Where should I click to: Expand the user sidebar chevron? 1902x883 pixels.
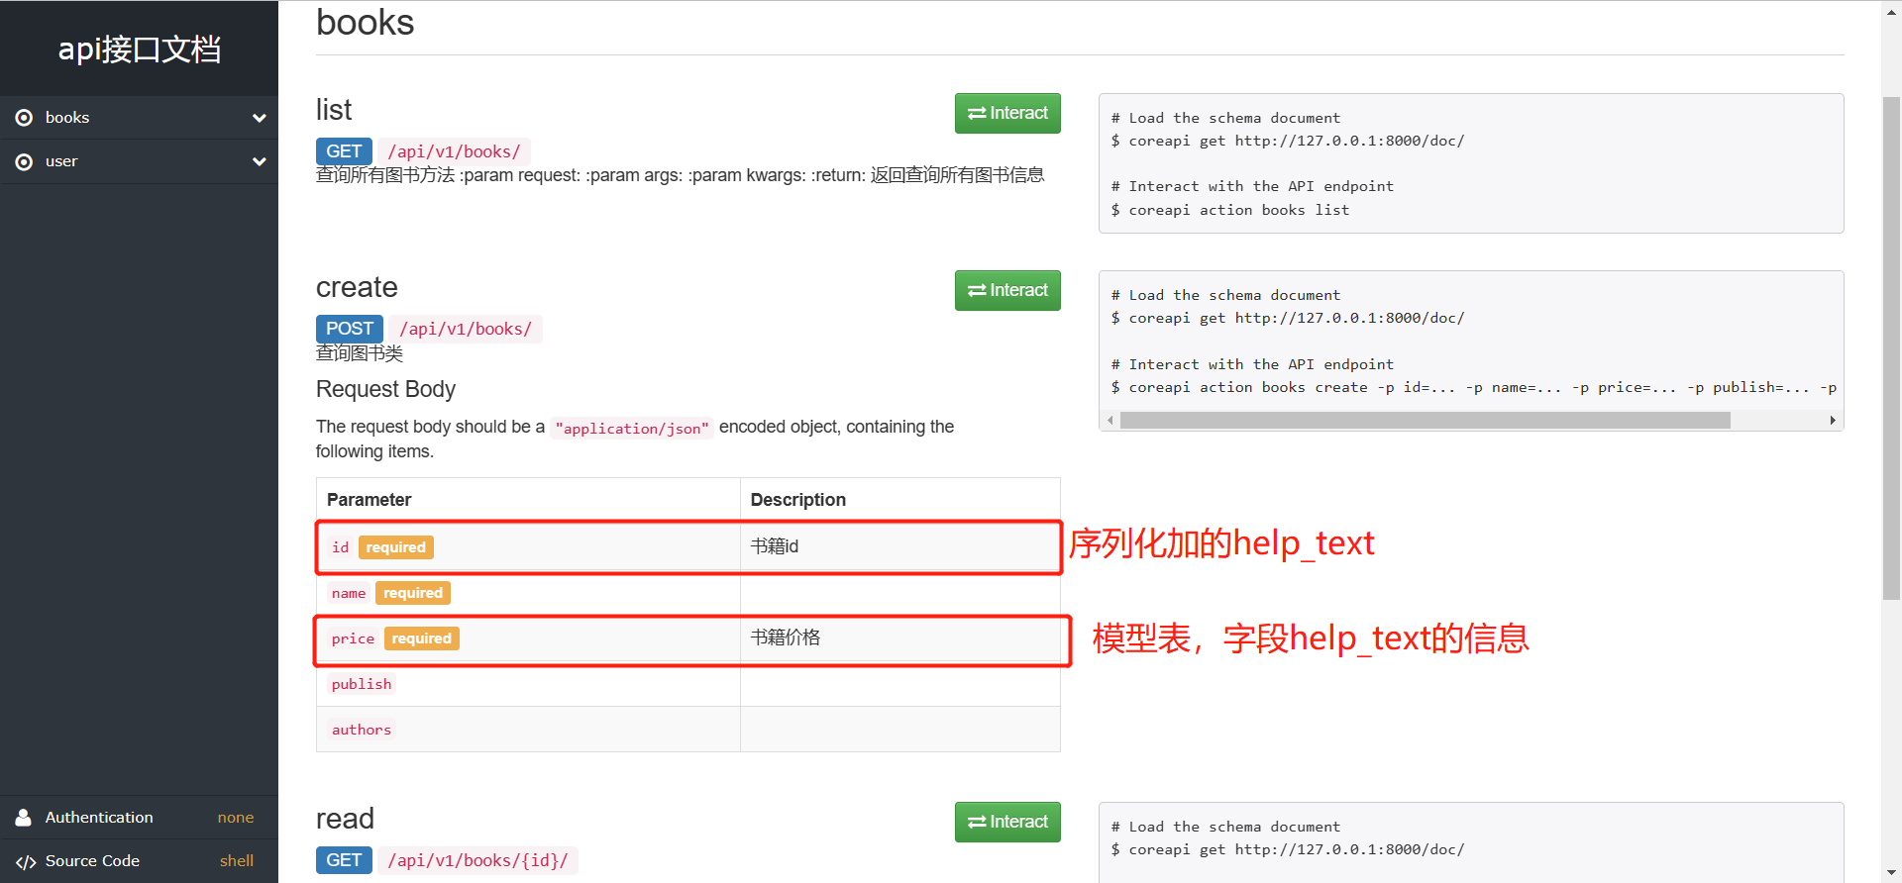(260, 161)
